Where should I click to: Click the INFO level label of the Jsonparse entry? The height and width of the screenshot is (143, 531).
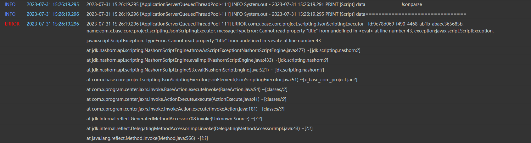pos(10,4)
